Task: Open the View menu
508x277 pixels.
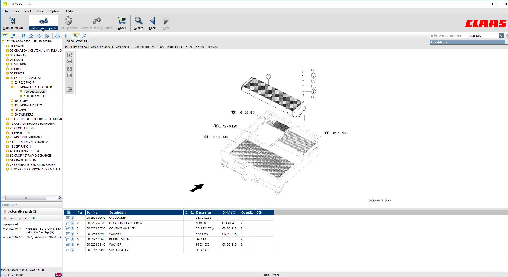Action: (x=16, y=11)
